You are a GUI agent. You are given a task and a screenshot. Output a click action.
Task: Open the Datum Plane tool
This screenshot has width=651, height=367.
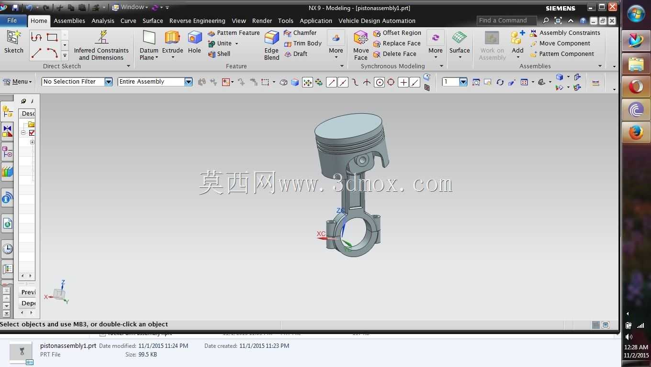tap(149, 46)
